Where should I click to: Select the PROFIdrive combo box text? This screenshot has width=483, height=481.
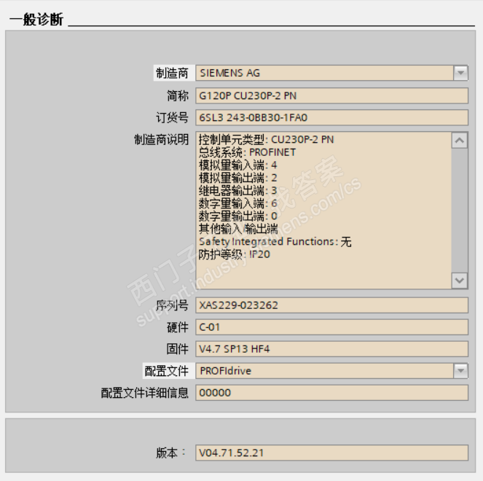click(226, 371)
